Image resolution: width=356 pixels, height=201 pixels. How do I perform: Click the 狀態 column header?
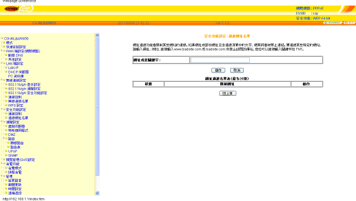pos(149,84)
